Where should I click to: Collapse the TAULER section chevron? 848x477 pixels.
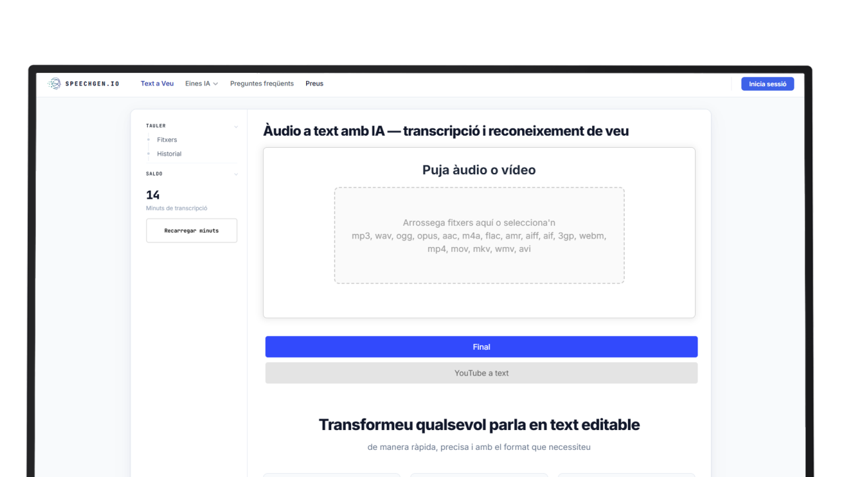click(236, 127)
